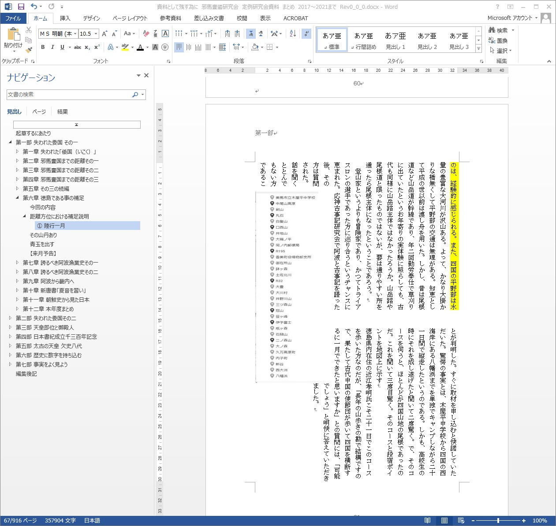The height and width of the screenshot is (526, 556).
Task: Open Word help with the question mark
Action: click(498, 7)
